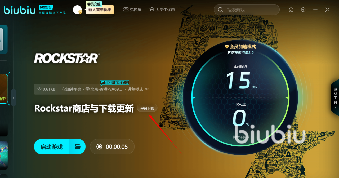Open the folder icon beside 启动游戏

77,146
